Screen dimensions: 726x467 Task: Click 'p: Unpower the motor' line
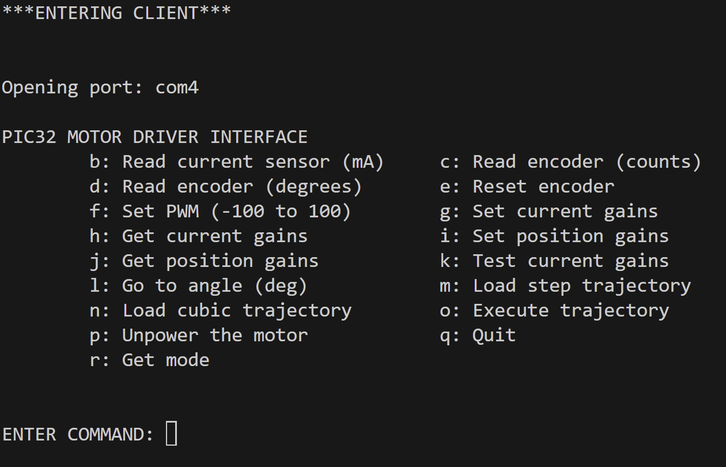[199, 336]
